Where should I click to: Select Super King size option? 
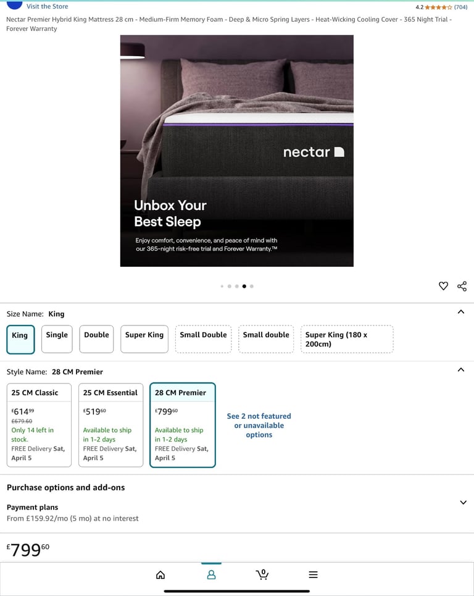click(144, 339)
